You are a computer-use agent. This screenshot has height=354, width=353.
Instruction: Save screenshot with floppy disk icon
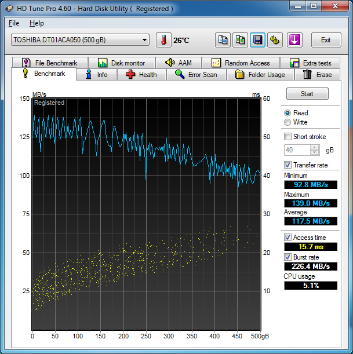[x=257, y=40]
